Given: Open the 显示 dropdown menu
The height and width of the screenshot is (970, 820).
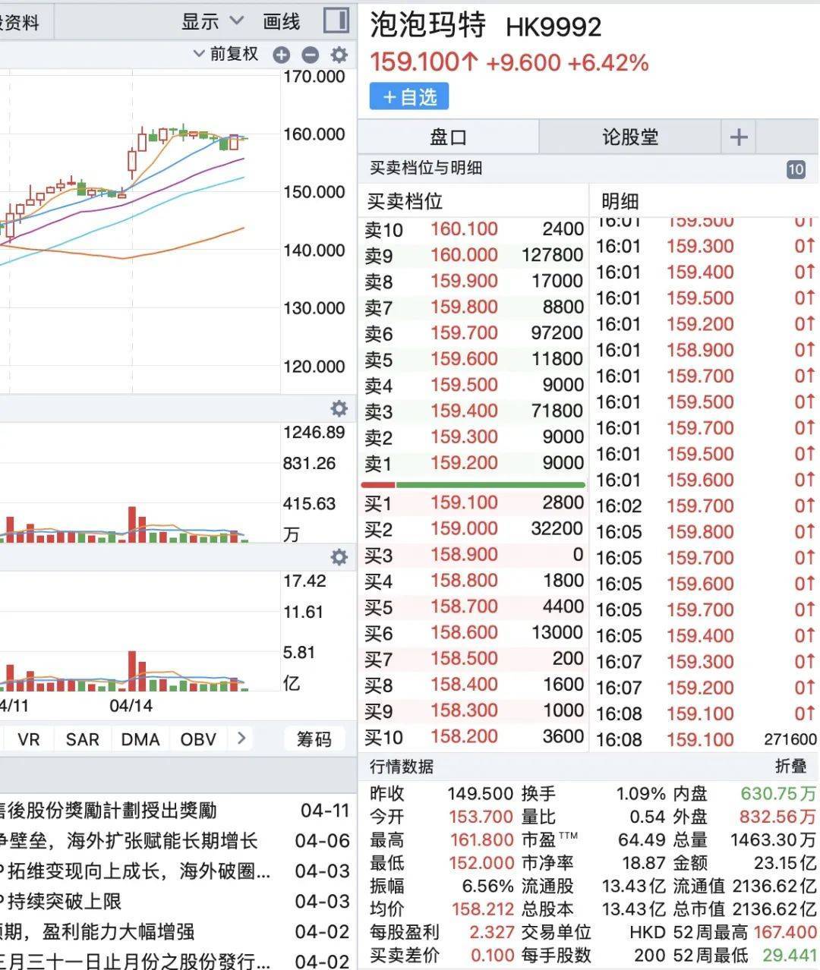Looking at the screenshot, I should [212, 21].
